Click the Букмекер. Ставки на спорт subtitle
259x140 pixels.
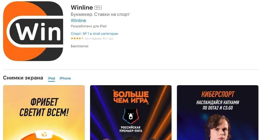(100, 15)
